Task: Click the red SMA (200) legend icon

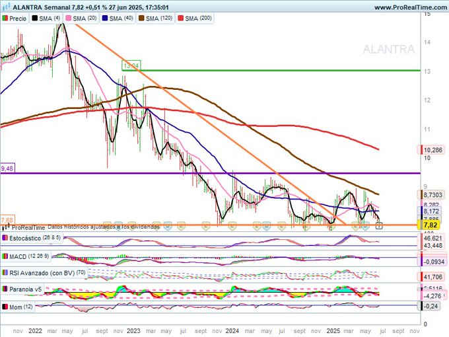Action: [x=181, y=19]
